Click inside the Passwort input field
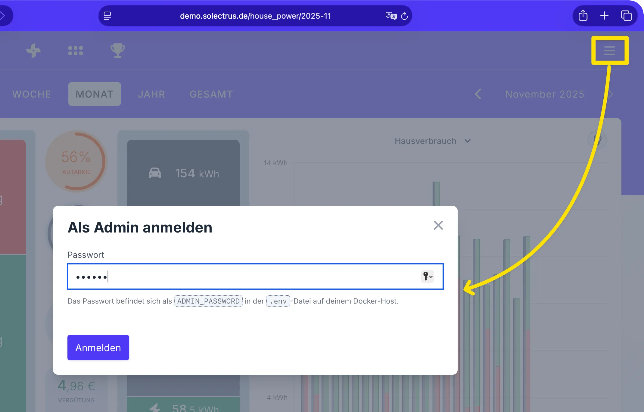The image size is (644, 412). click(241, 276)
